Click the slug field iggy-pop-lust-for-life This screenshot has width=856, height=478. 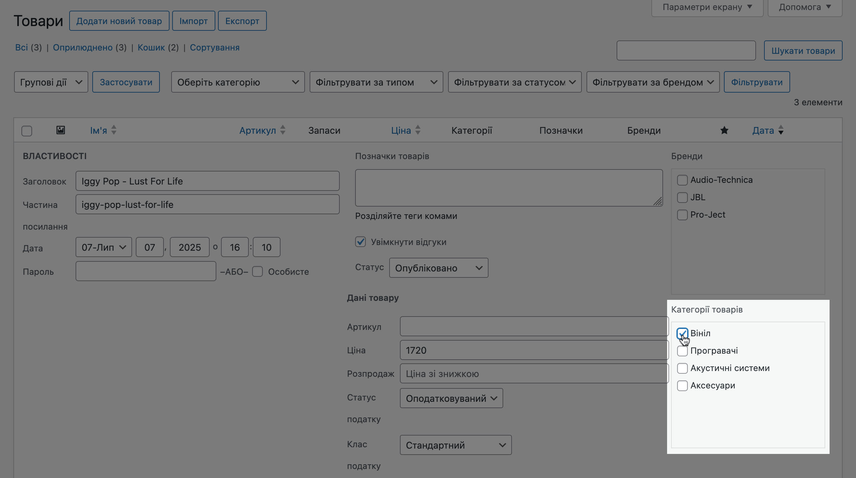pyautogui.click(x=208, y=204)
